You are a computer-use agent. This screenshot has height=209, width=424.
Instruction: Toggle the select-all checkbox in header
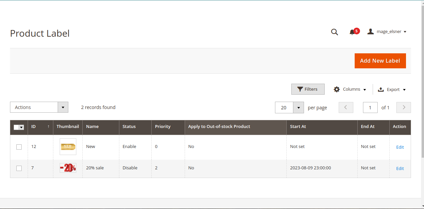[17, 127]
